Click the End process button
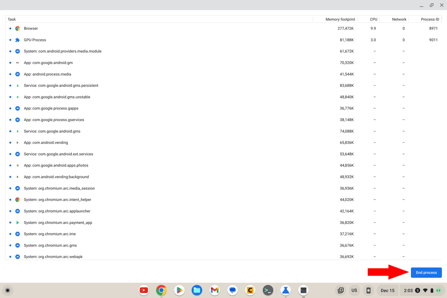The height and width of the screenshot is (298, 447). 426,272
